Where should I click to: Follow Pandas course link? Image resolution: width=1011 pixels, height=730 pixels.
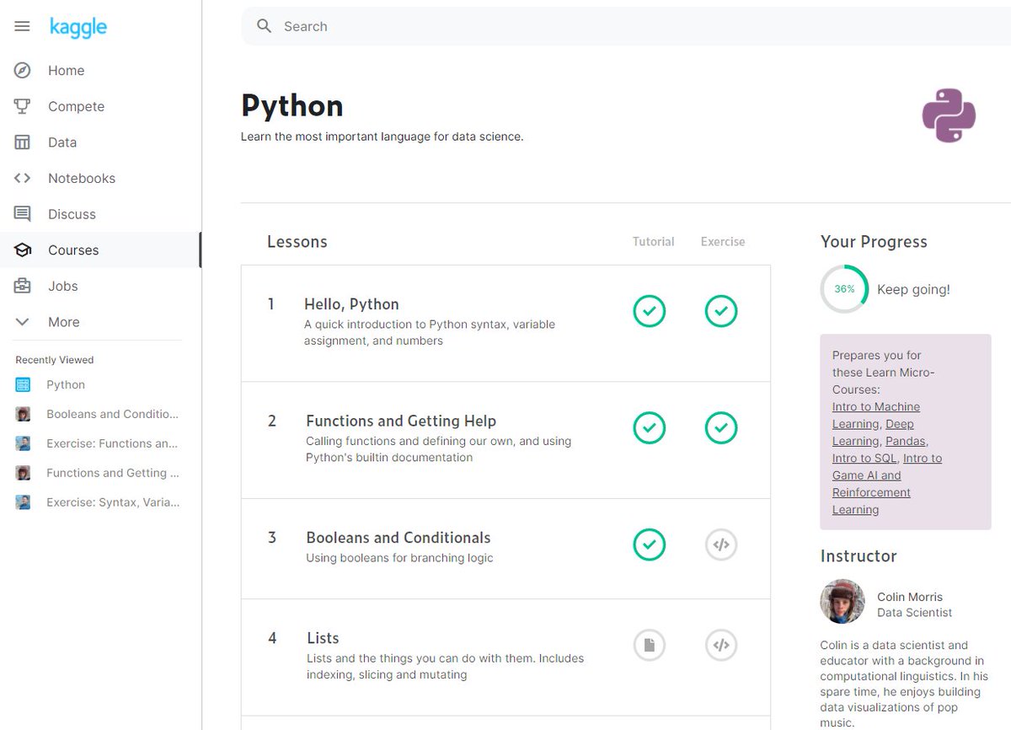tap(906, 441)
